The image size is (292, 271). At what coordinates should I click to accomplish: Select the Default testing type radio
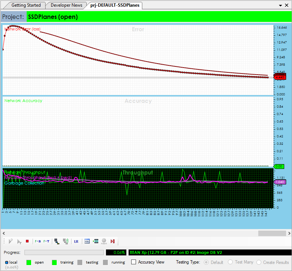click(206, 262)
